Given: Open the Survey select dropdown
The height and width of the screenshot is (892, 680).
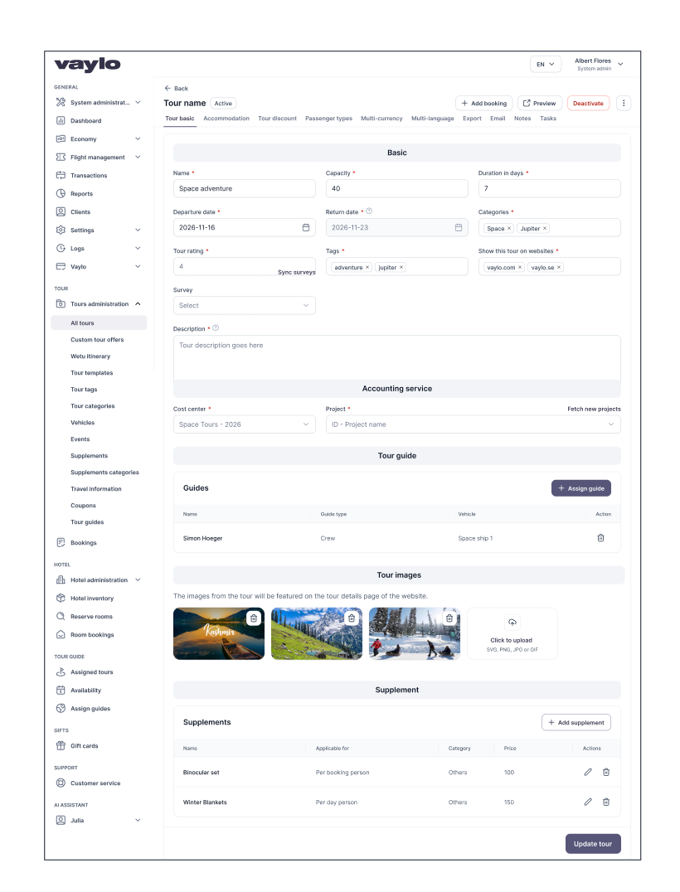Looking at the screenshot, I should click(244, 305).
